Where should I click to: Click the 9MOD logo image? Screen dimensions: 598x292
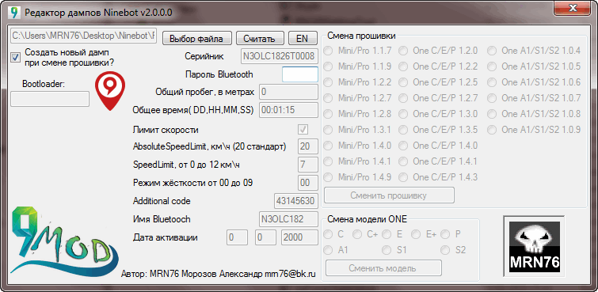63,242
